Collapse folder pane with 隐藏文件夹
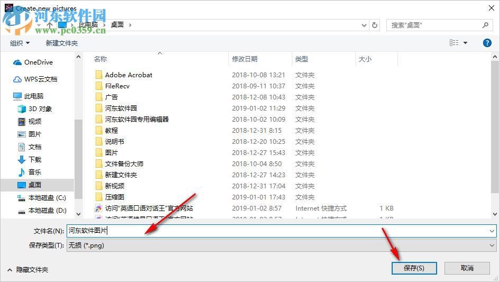This screenshot has height=282, width=500. (27, 270)
